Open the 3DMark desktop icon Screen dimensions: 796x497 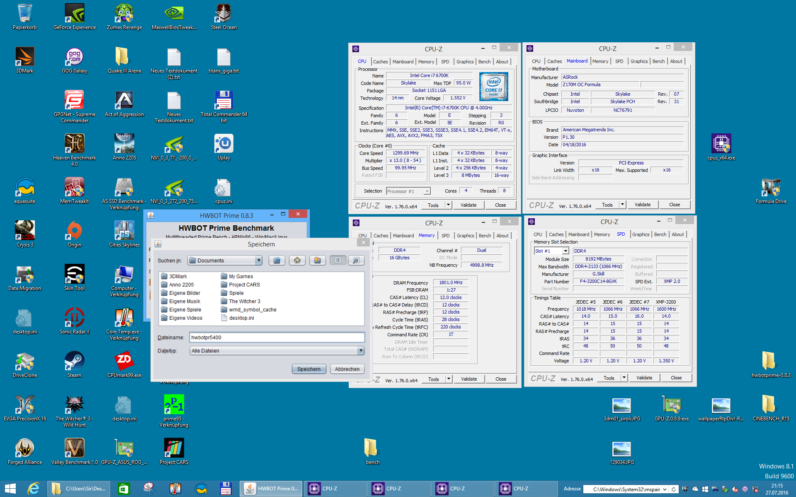[x=24, y=60]
